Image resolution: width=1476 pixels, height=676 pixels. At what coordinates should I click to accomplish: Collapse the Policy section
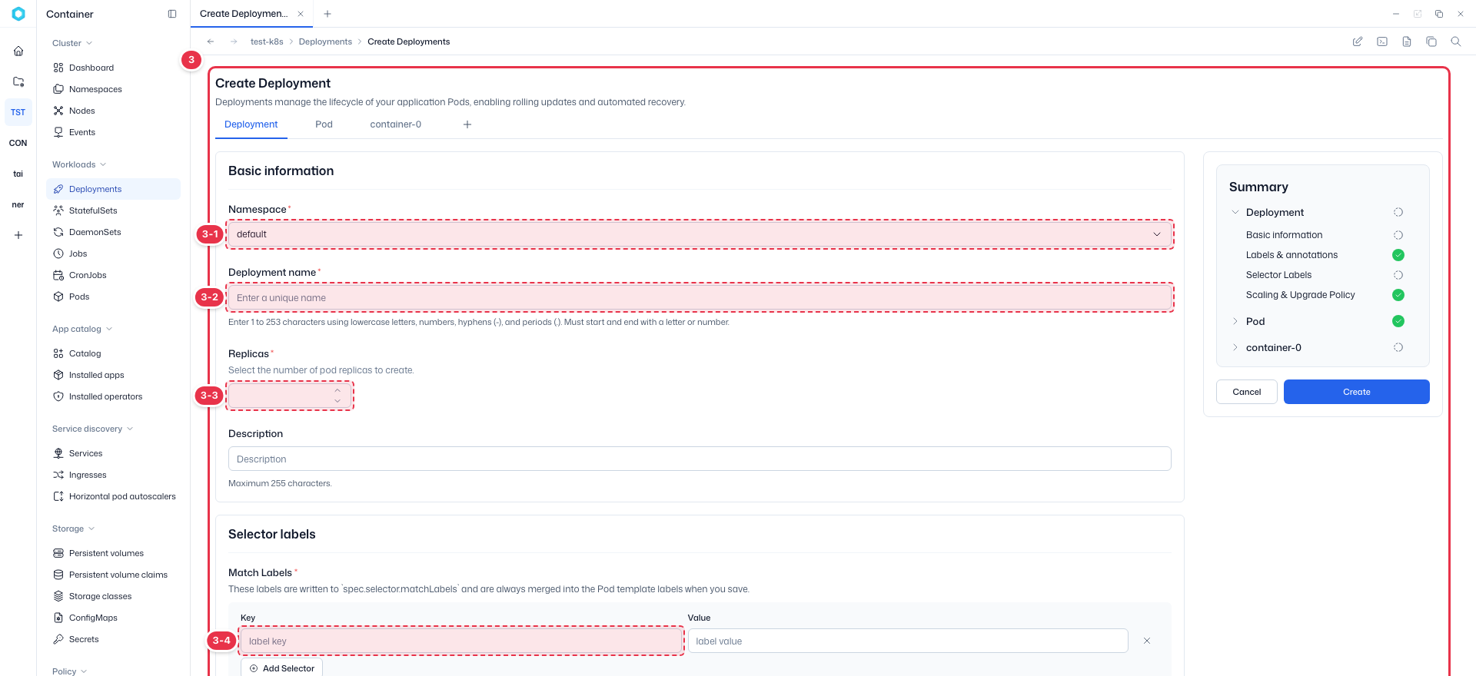(x=69, y=671)
